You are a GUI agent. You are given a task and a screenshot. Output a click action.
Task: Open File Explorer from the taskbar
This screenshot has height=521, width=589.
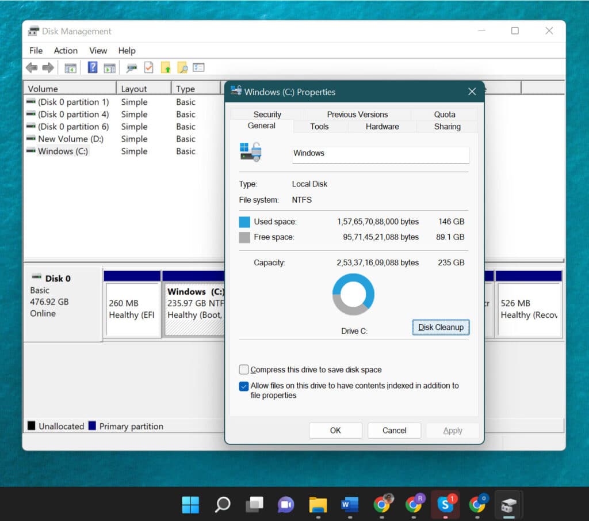point(318,504)
